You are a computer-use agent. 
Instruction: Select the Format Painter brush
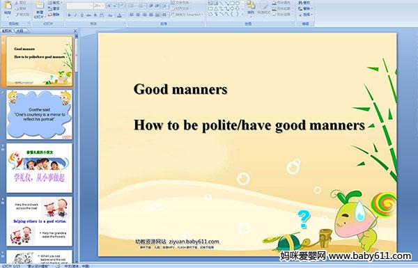pyautogui.click(x=17, y=15)
